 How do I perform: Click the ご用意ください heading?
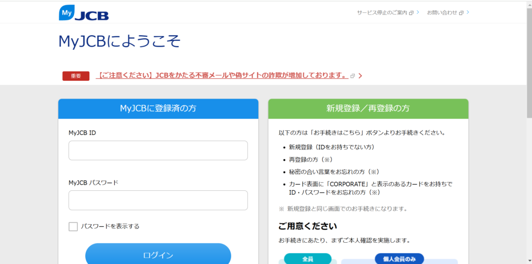pos(308,226)
